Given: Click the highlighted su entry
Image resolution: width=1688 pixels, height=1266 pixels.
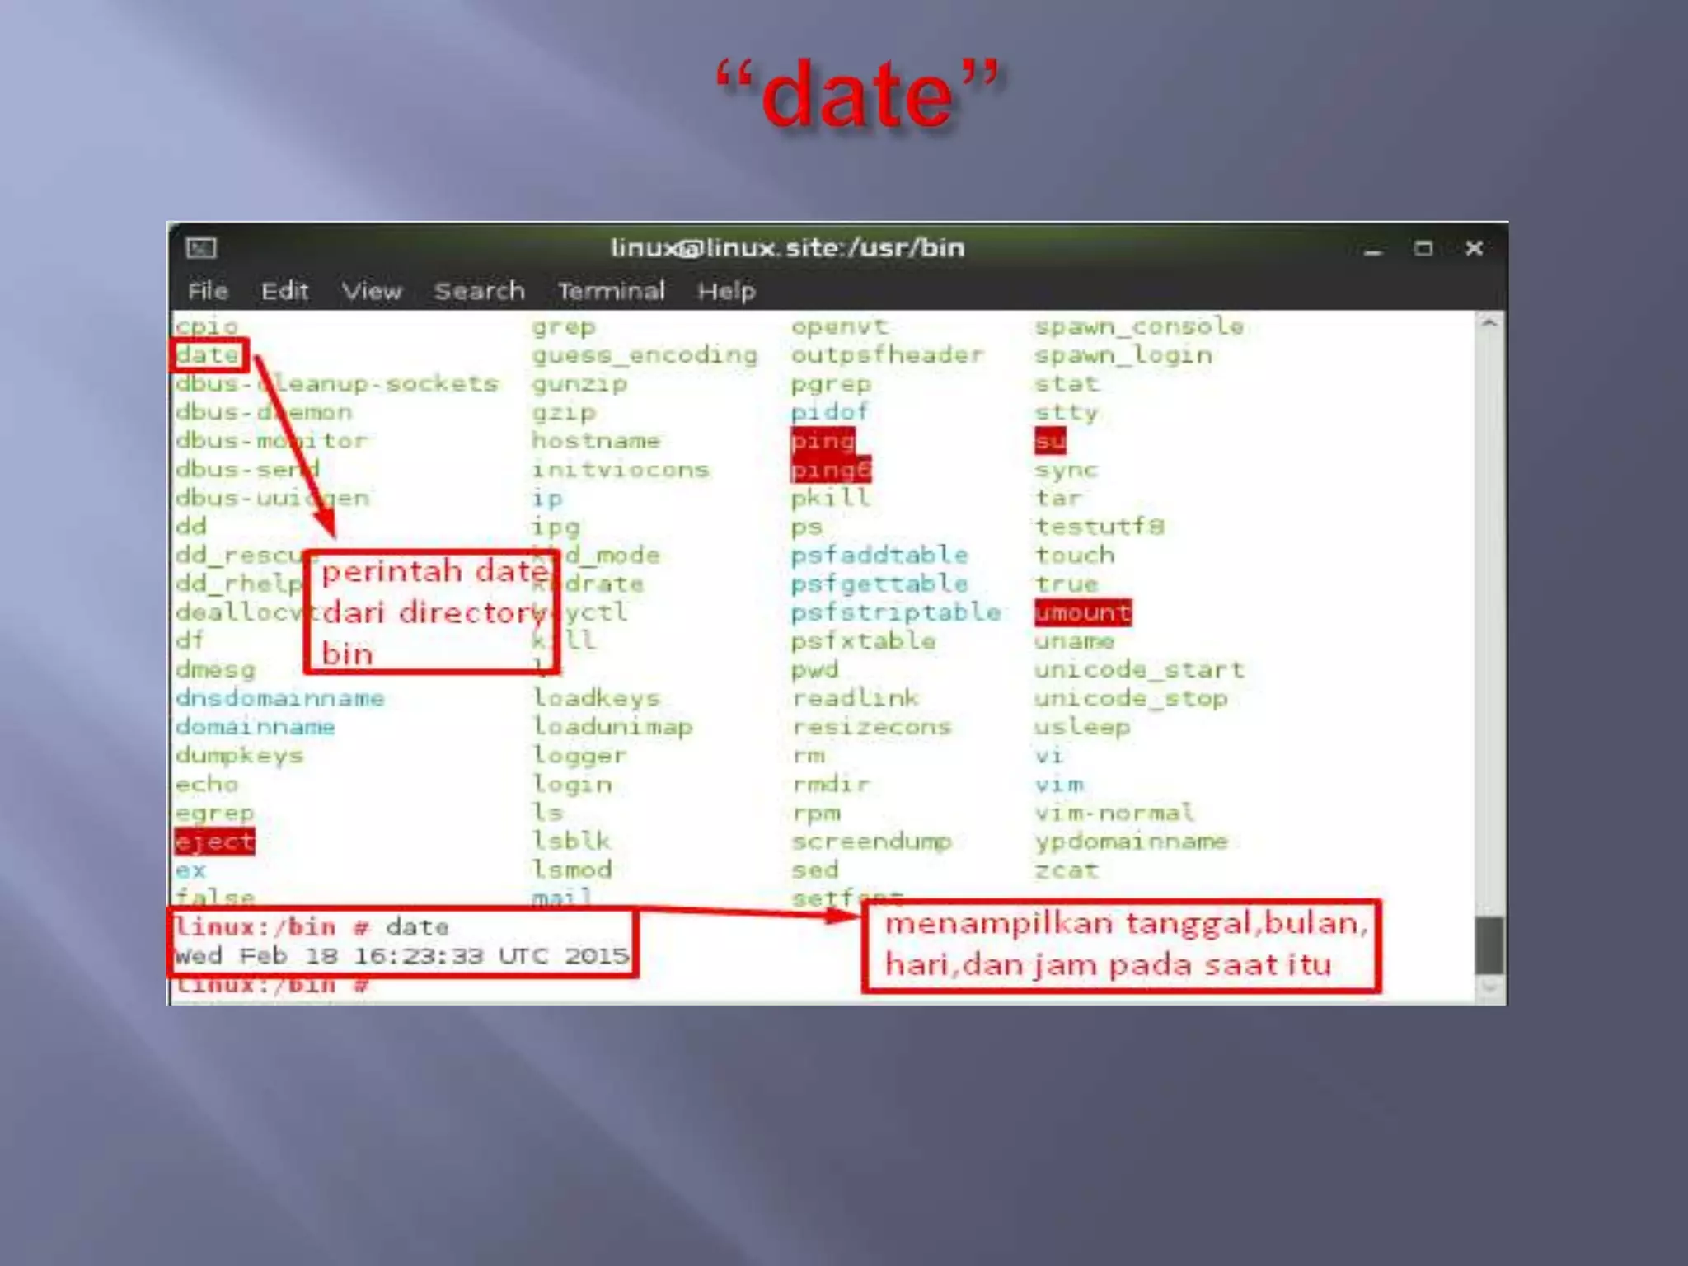Looking at the screenshot, I should click(1050, 441).
